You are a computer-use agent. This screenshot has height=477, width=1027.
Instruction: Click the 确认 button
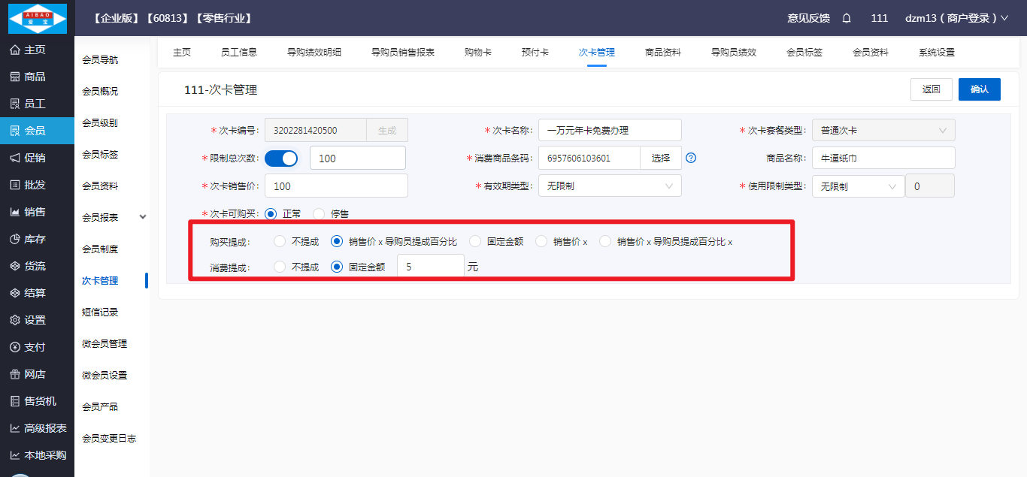click(x=979, y=89)
